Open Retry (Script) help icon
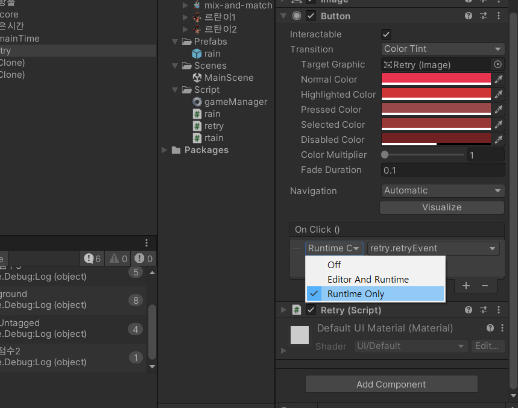 (468, 310)
